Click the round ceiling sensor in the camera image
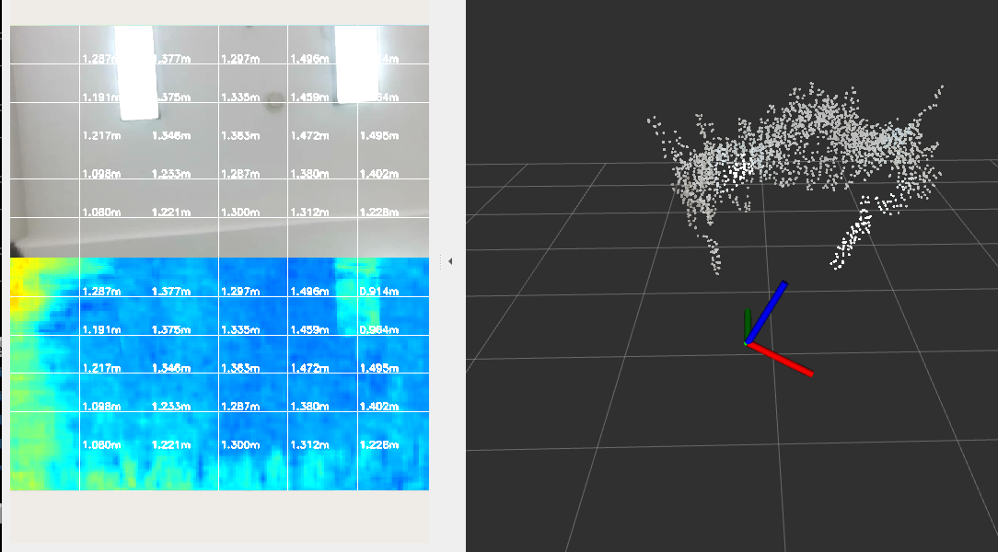This screenshot has height=552, width=998. click(273, 101)
